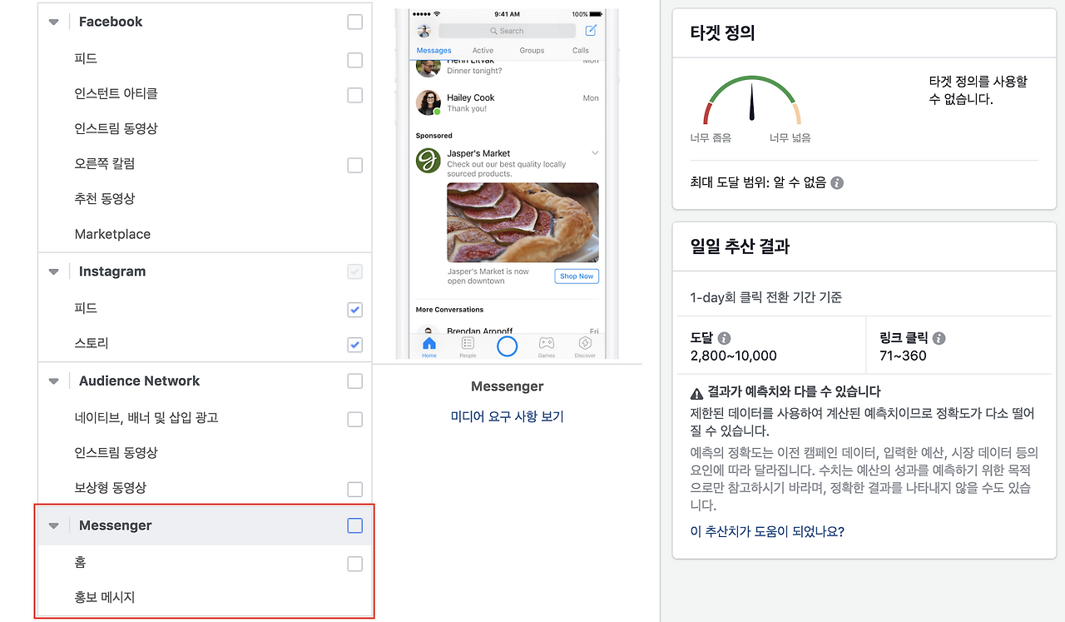
Task: Click the Search bar in Messenger preview
Action: click(x=508, y=30)
